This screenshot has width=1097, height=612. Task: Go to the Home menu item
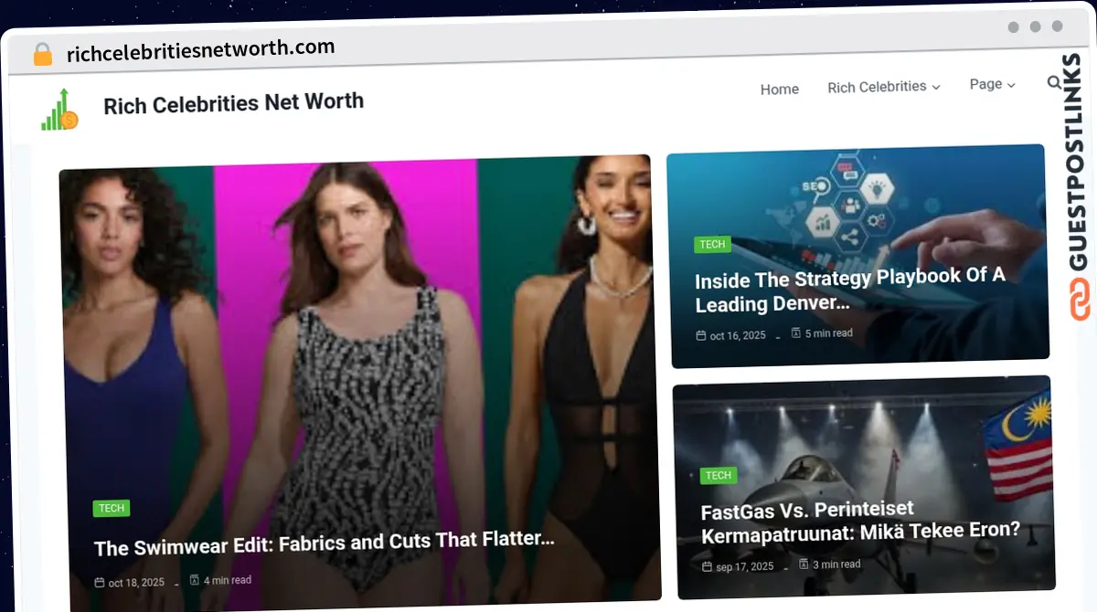point(780,89)
